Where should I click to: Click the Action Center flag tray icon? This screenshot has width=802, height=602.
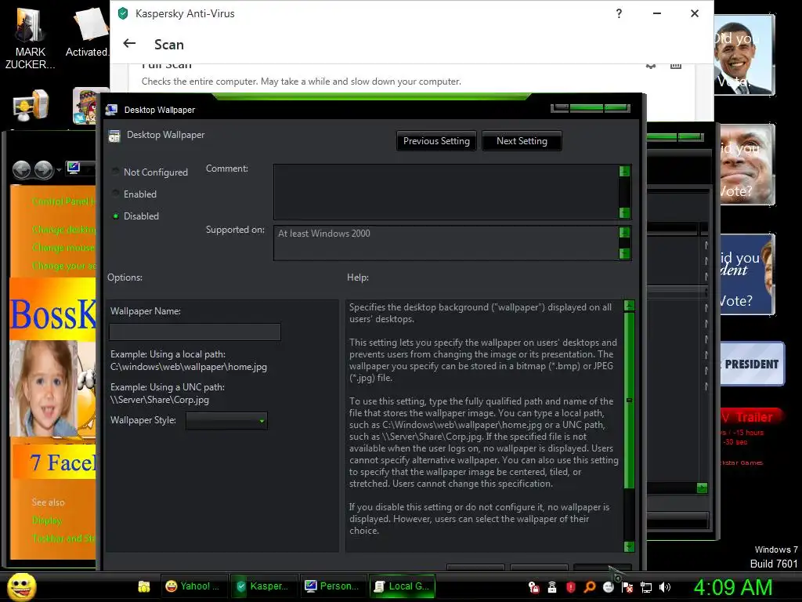627,588
